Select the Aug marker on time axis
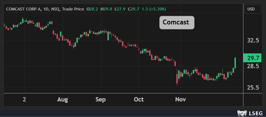This screenshot has height=117, width=266. click(63, 99)
